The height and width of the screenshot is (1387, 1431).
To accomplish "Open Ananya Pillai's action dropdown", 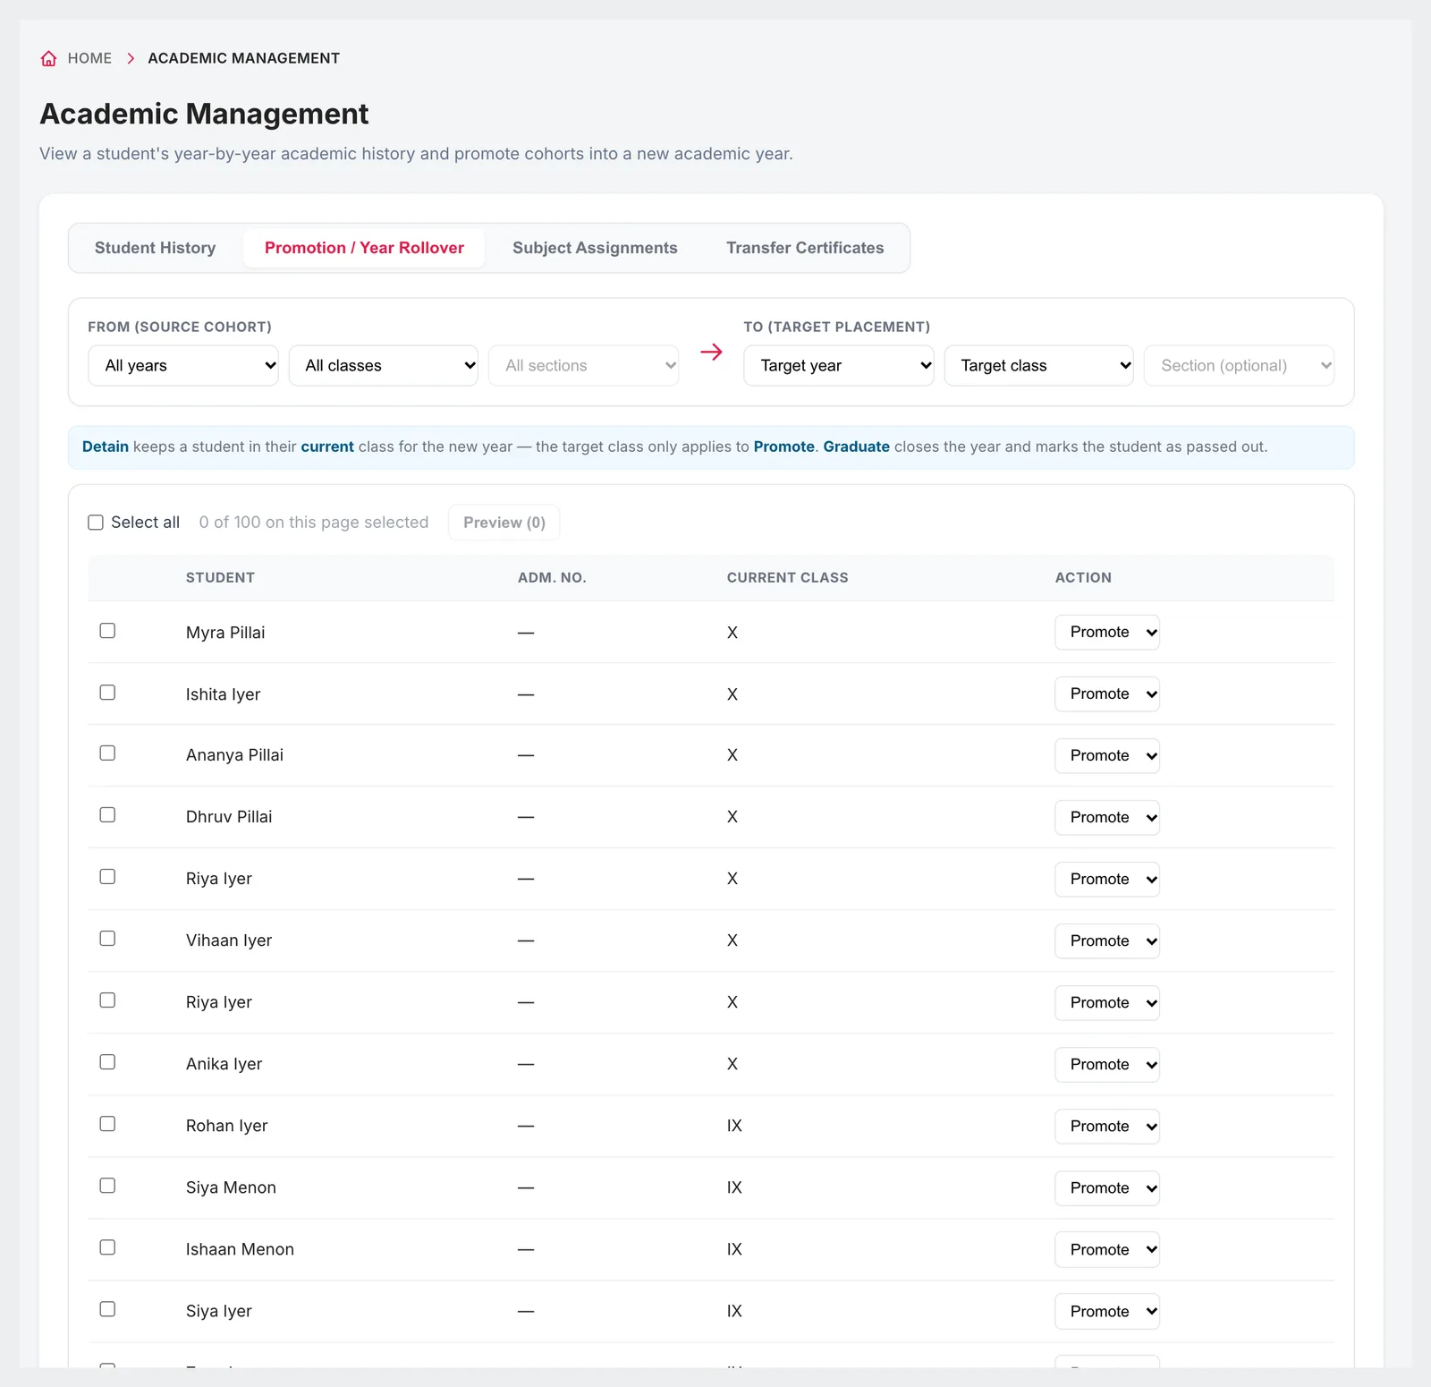I will coord(1107,755).
